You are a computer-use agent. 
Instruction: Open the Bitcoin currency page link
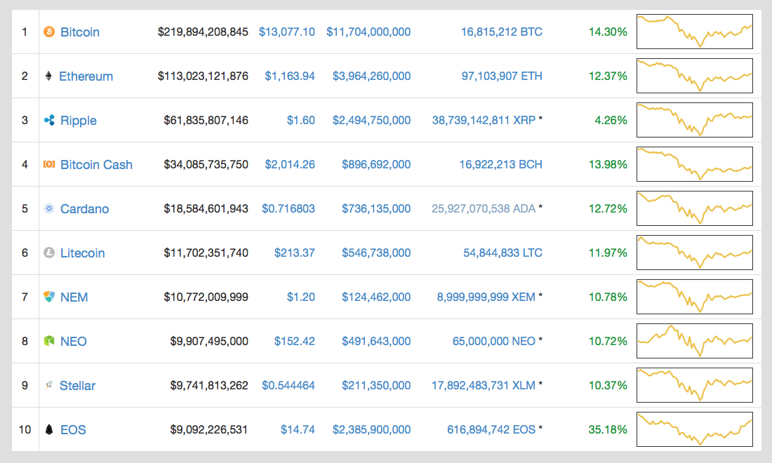[80, 32]
